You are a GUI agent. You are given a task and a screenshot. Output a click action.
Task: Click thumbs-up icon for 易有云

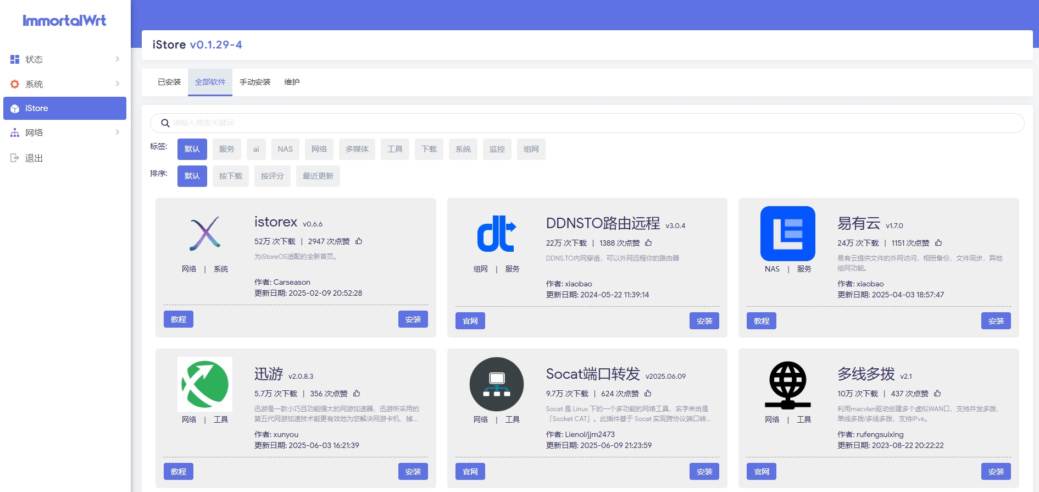938,243
